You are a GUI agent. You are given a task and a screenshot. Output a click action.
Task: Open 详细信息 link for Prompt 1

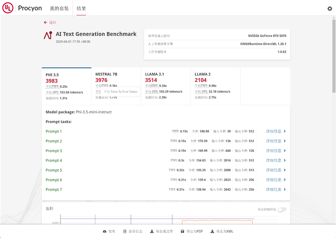pyautogui.click(x=274, y=131)
